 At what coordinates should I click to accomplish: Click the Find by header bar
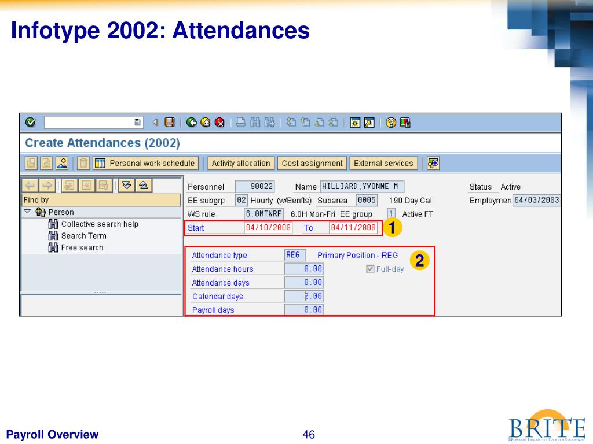click(x=101, y=199)
